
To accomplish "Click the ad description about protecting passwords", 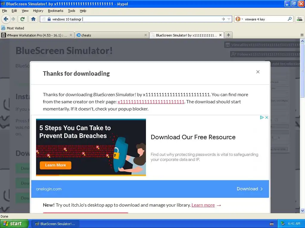I will [204, 157].
